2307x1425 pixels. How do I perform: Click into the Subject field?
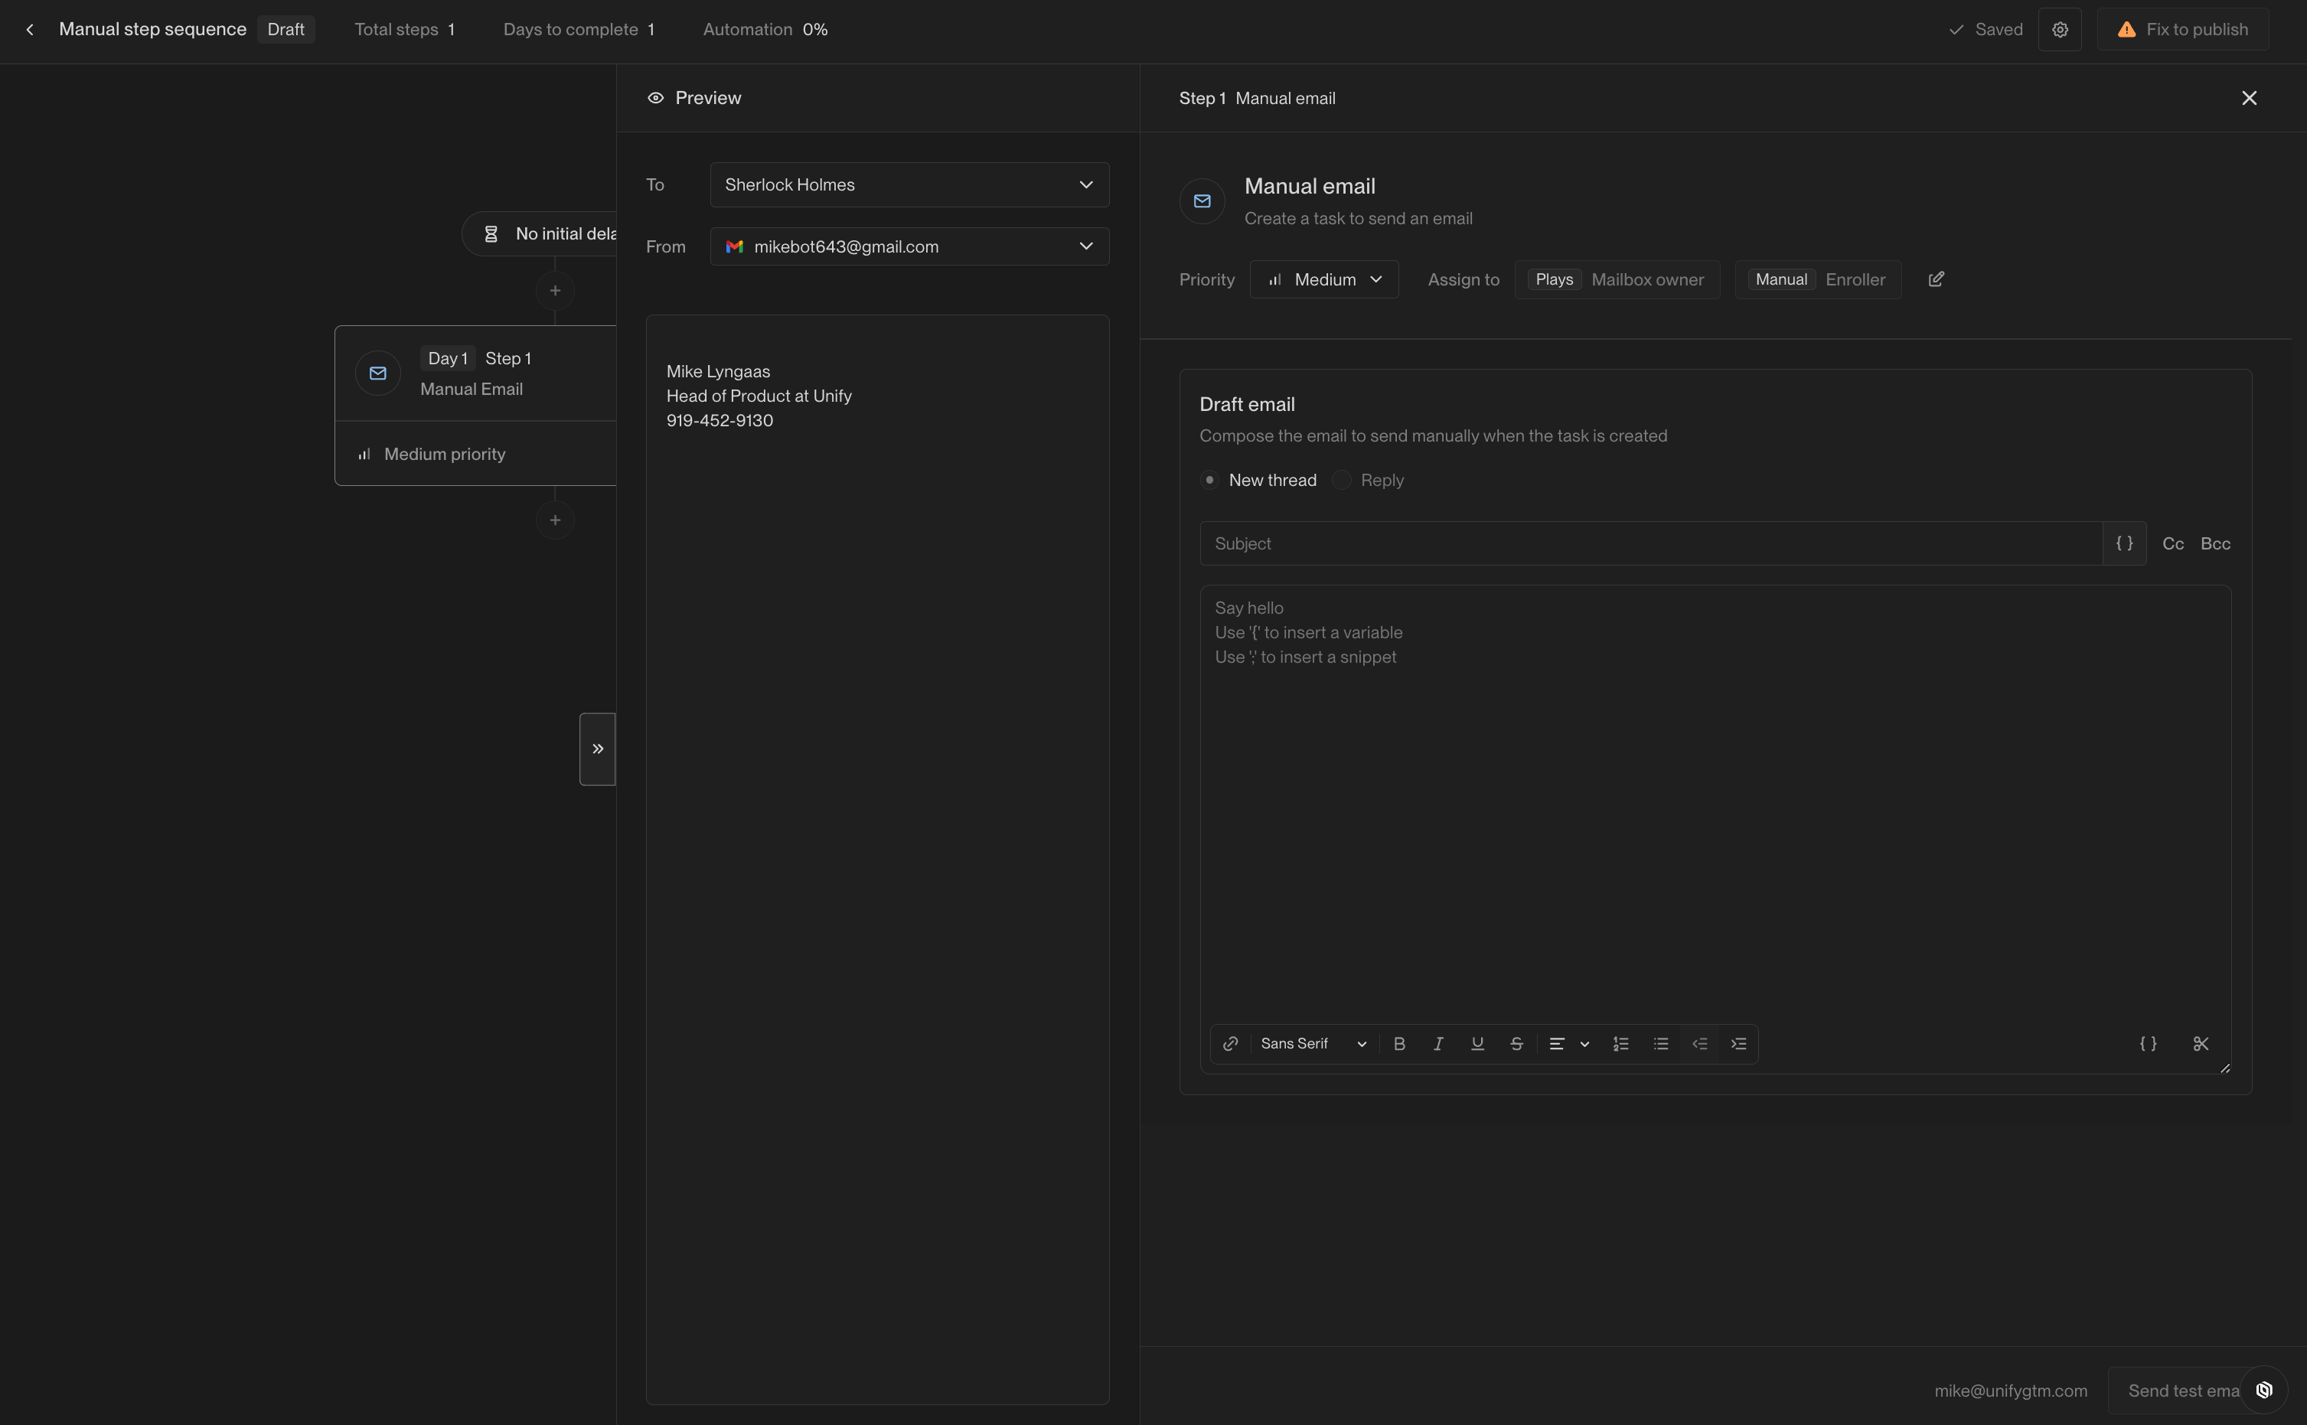pos(1649,543)
